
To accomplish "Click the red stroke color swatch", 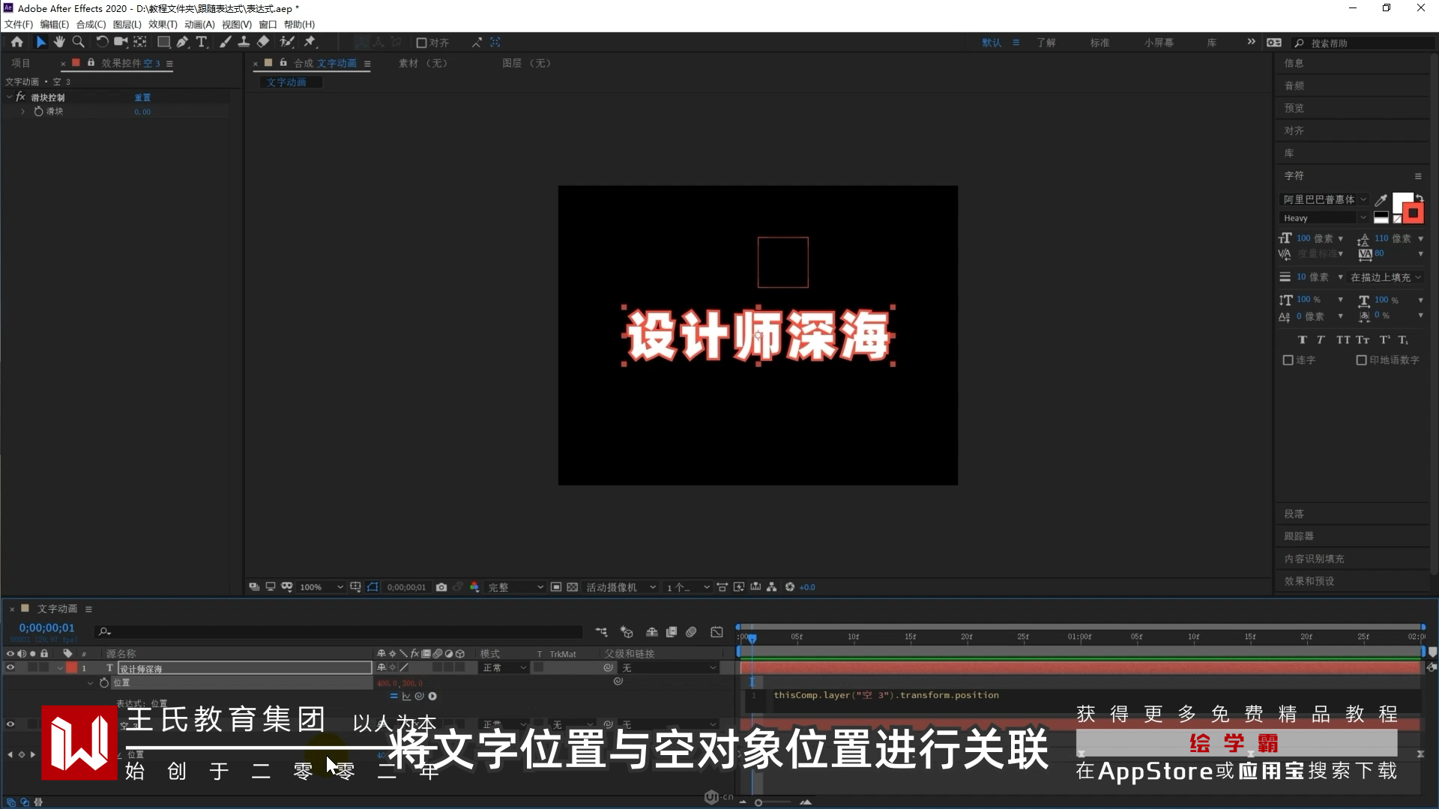I will 1414,214.
